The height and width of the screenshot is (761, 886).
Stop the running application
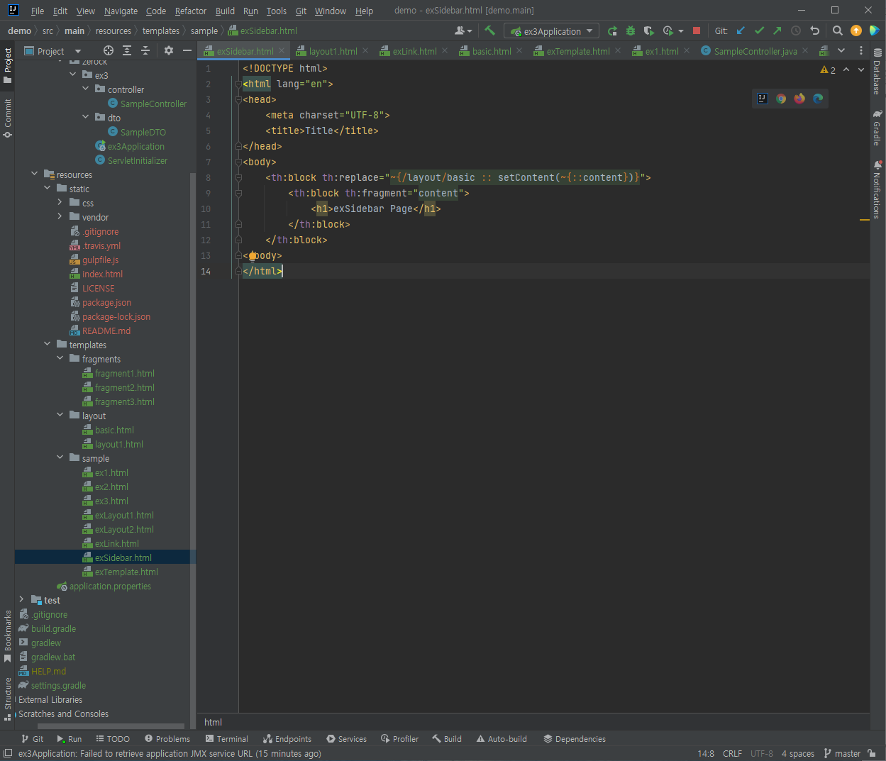697,30
